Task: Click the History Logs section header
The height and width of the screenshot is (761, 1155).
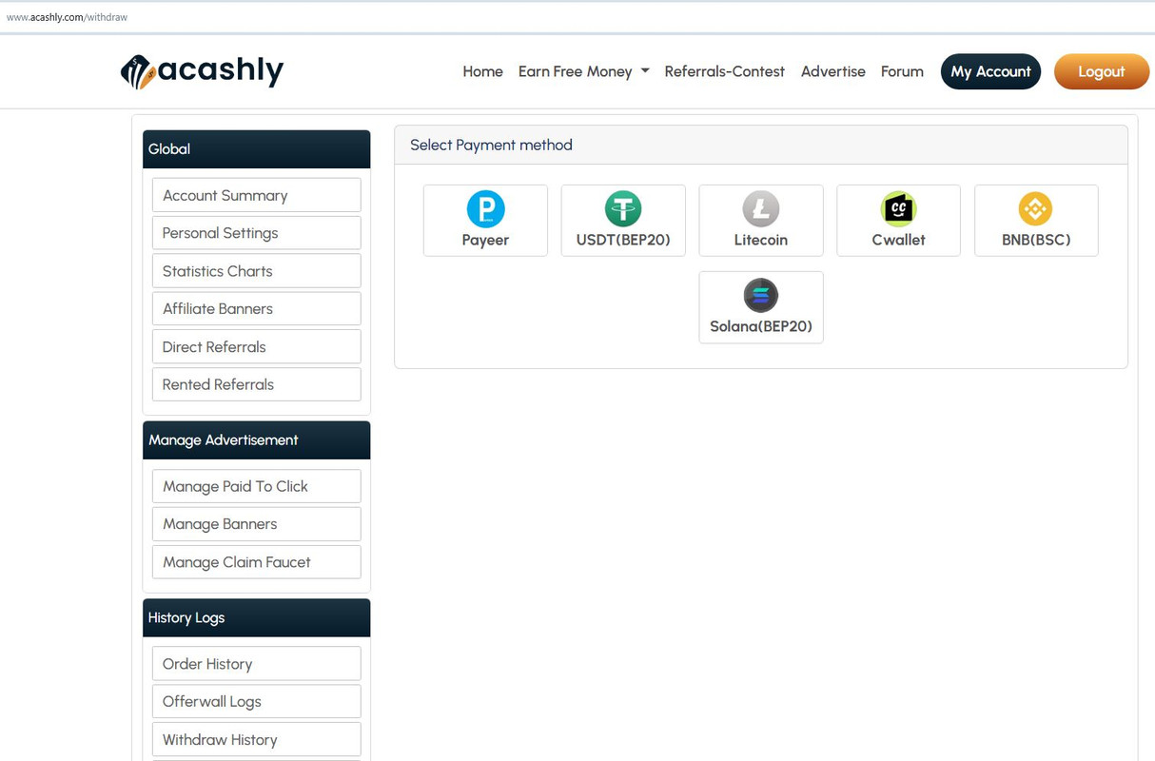Action: point(257,617)
